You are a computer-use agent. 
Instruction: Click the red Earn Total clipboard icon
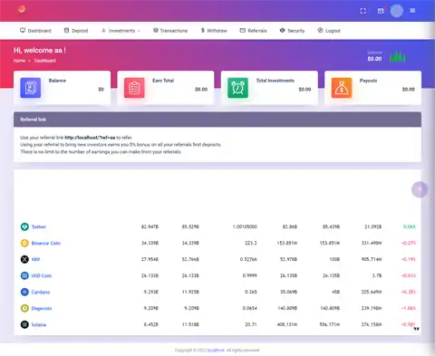tap(134, 88)
